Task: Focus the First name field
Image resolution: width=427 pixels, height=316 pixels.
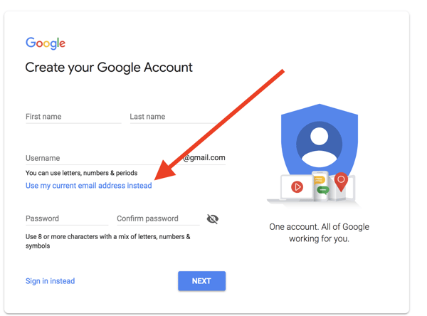Action: click(x=73, y=117)
